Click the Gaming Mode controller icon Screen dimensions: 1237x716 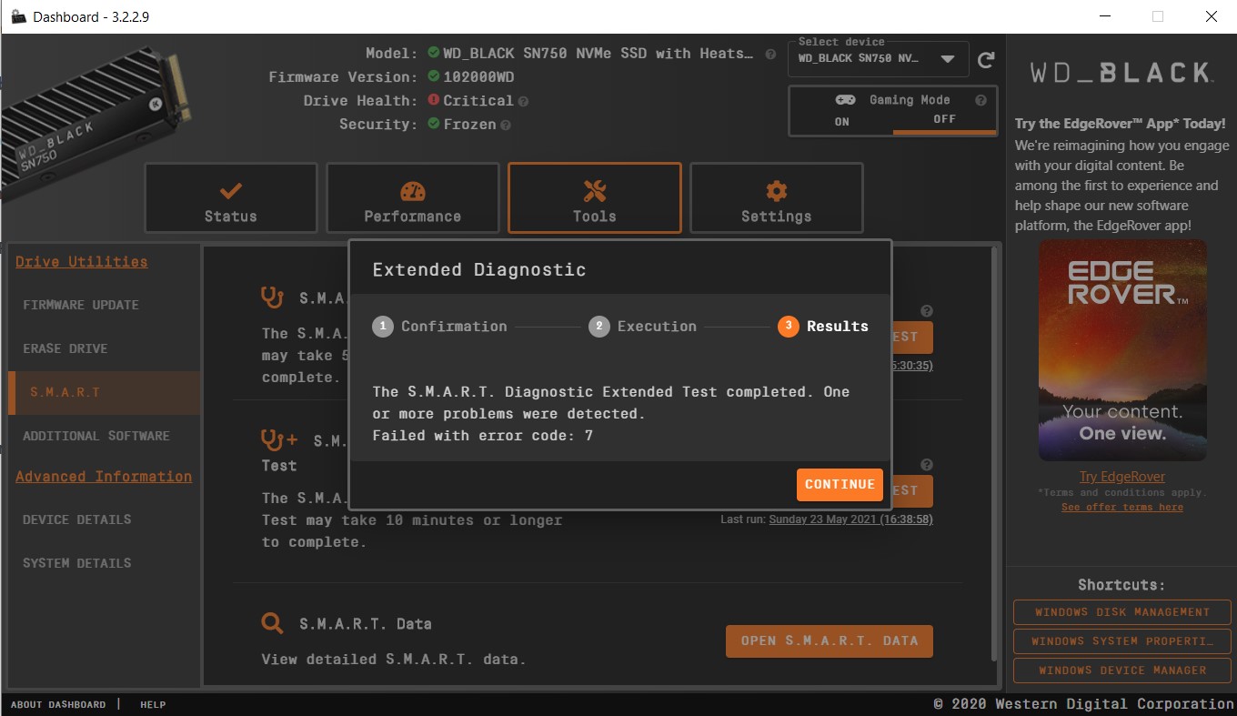click(845, 100)
